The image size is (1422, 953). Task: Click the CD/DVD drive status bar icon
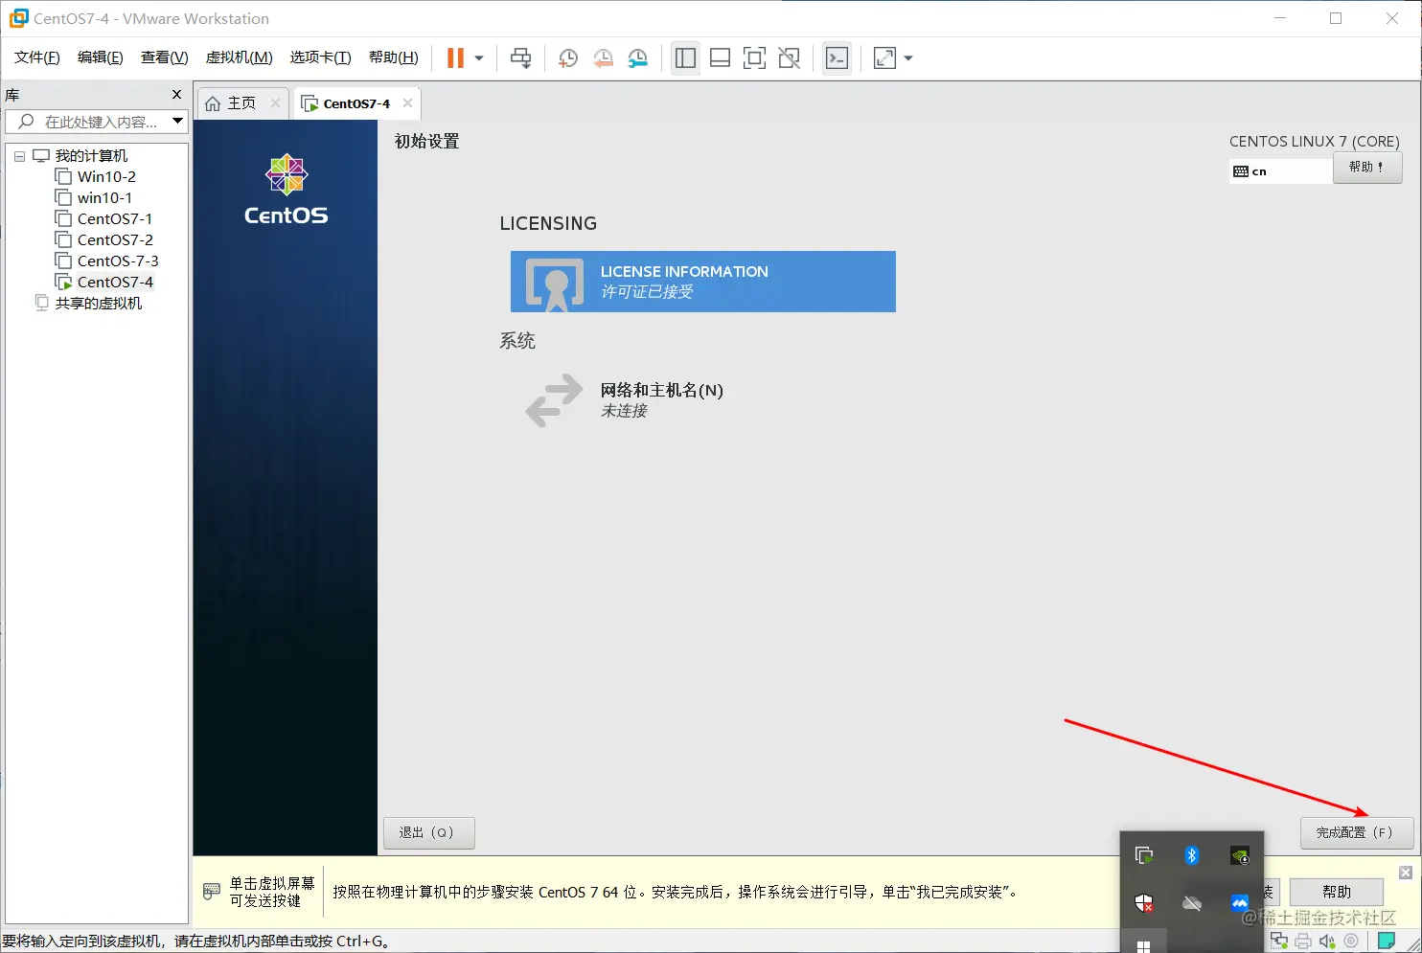point(1351,942)
